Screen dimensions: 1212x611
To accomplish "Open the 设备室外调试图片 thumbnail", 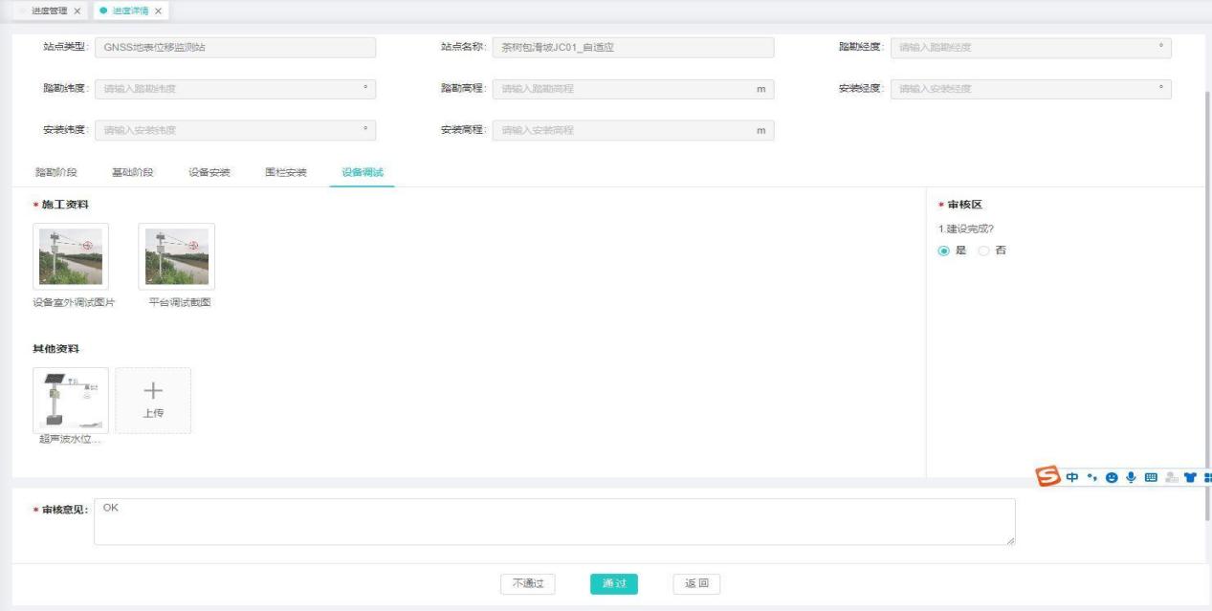I will click(x=71, y=256).
